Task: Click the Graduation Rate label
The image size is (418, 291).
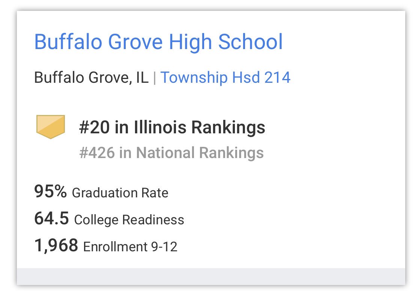Action: coord(120,193)
